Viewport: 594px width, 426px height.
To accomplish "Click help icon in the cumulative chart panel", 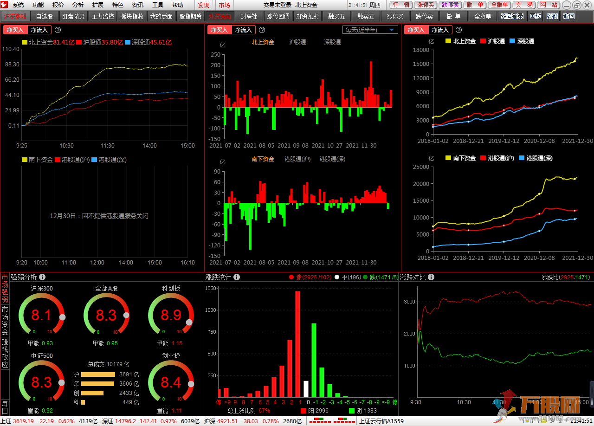I will pos(458,30).
